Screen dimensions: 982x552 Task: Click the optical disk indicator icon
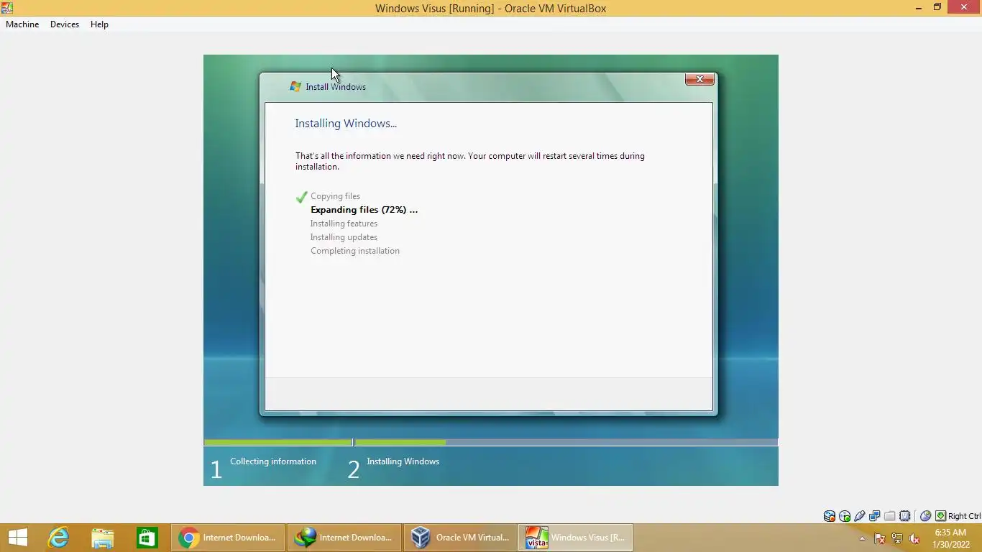point(845,516)
